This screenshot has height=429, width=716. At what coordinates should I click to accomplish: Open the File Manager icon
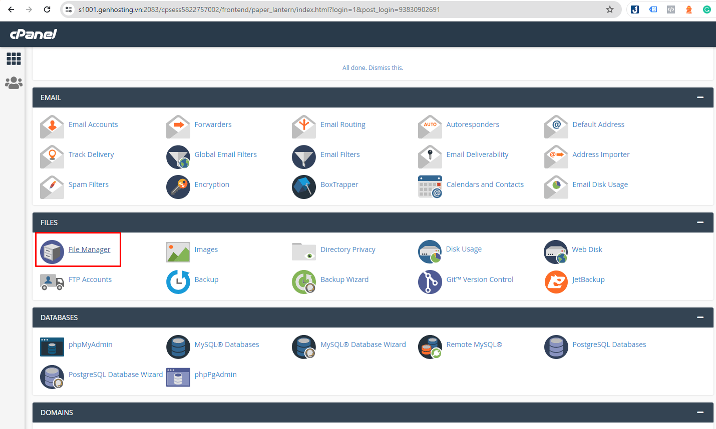click(52, 252)
